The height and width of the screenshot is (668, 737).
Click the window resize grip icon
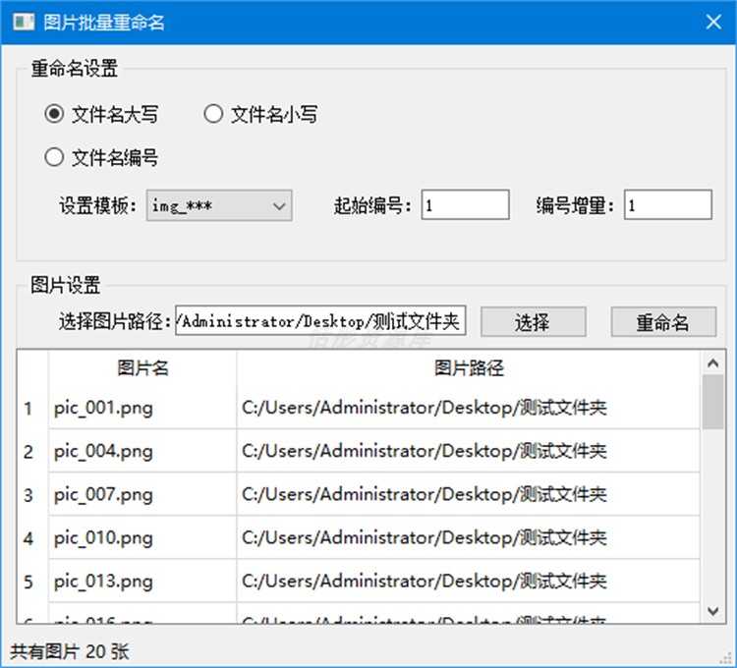pyautogui.click(x=728, y=658)
